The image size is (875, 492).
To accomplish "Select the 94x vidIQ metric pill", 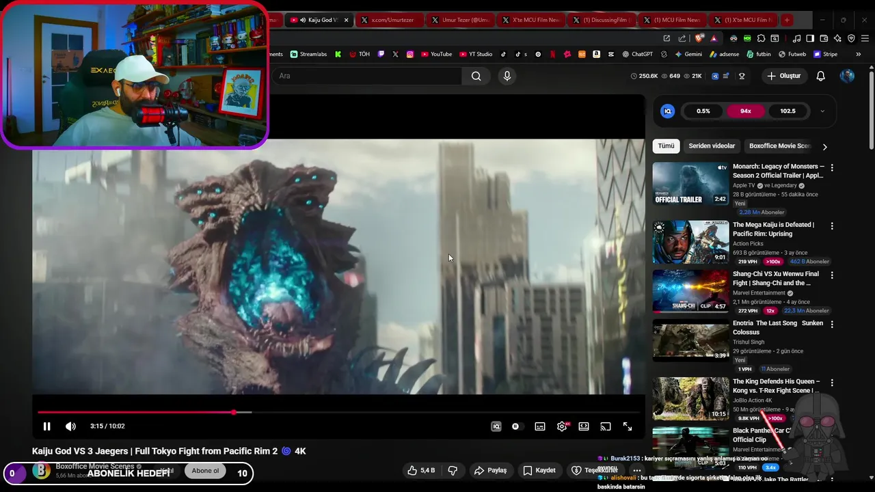I will tap(746, 111).
